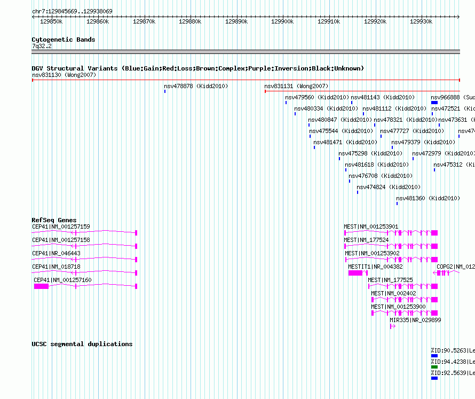The height and width of the screenshot is (399, 475).
Task: Click MEST|NM_002402 gene label
Action: [x=393, y=293]
